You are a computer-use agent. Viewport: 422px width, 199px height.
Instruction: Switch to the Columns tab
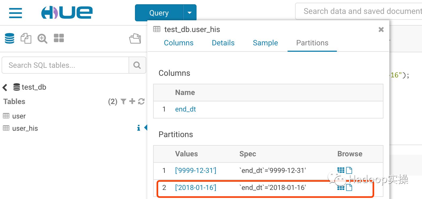[179, 43]
